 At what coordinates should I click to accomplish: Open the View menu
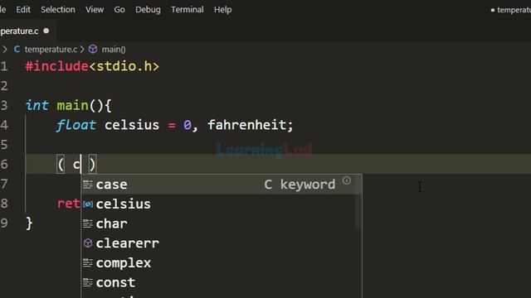[x=95, y=9]
